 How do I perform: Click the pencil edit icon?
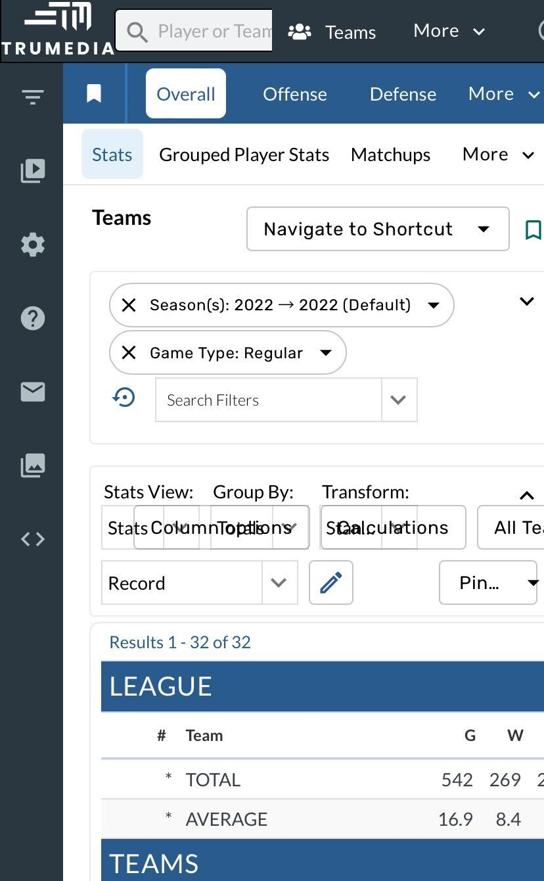point(330,583)
